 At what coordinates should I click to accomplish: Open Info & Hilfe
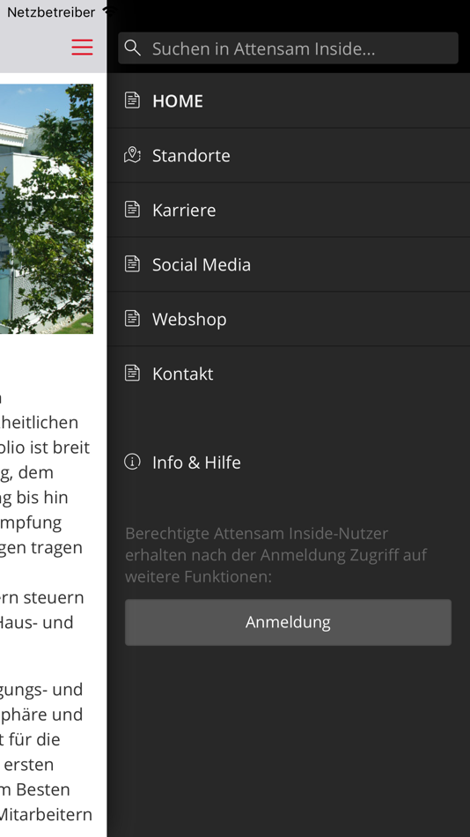pos(289,462)
